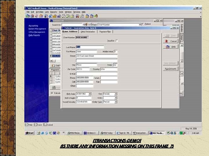Viewport: 209px width, 156px height.
Task: Toggle the Calculate checkbox in background window
Action: coord(52,93)
